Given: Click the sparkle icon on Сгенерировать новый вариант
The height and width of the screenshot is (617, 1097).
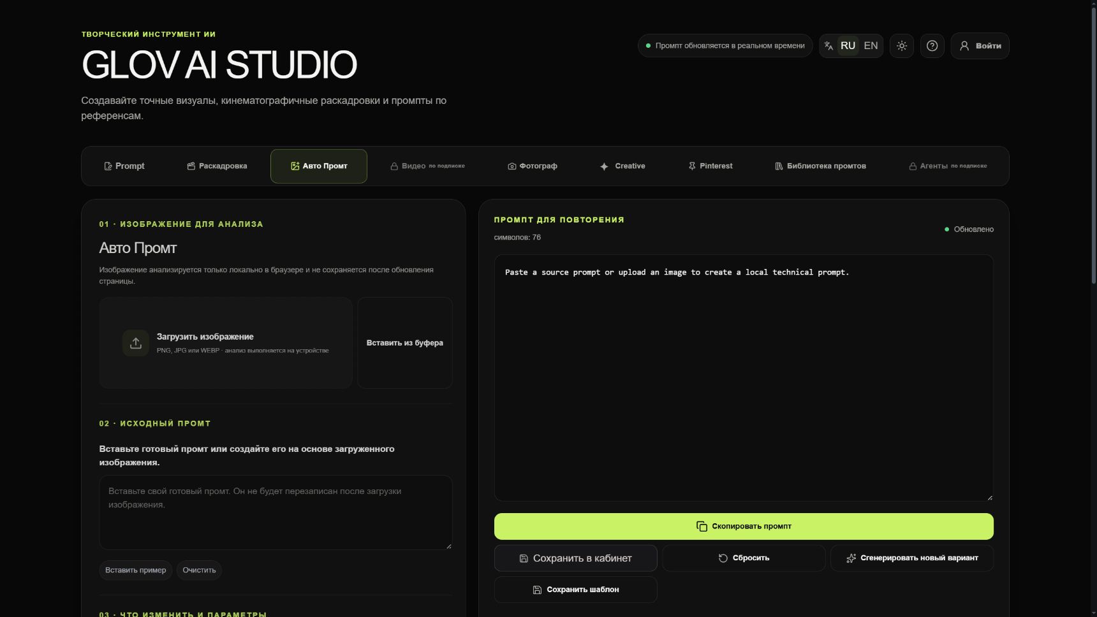Looking at the screenshot, I should [x=851, y=558].
